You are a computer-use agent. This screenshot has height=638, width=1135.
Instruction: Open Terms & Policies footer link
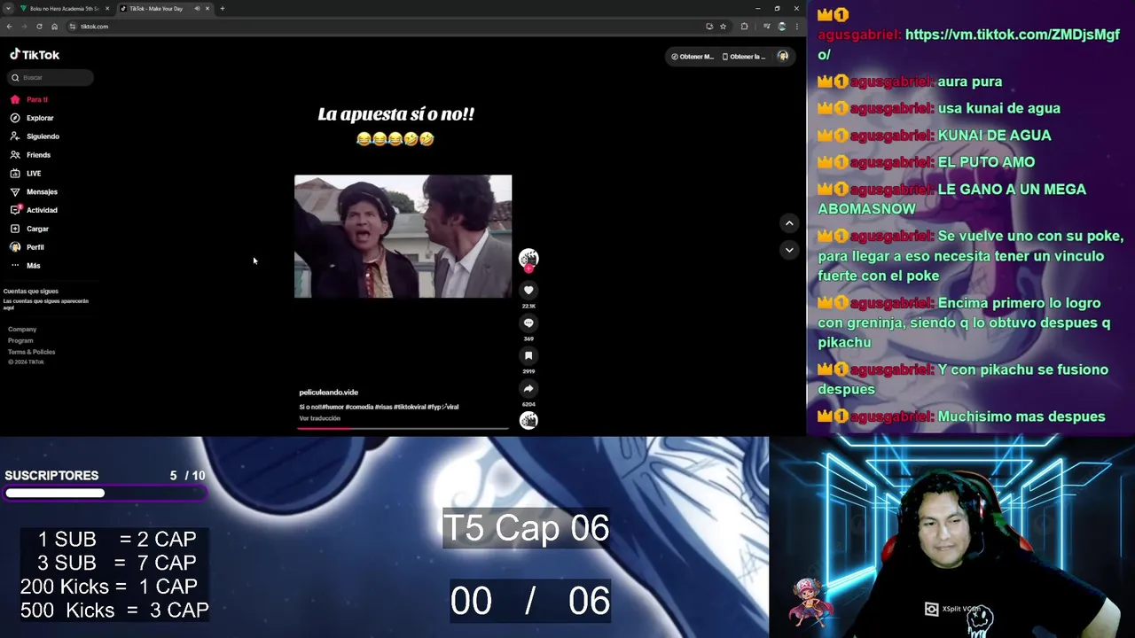click(31, 352)
